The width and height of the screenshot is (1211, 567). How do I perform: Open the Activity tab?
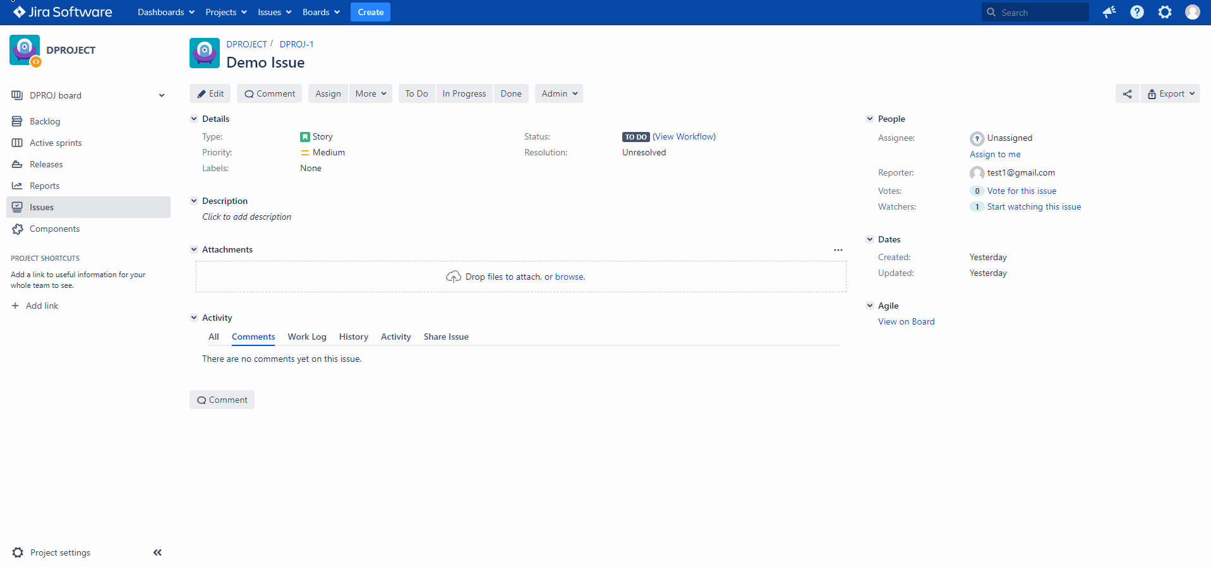click(x=396, y=337)
